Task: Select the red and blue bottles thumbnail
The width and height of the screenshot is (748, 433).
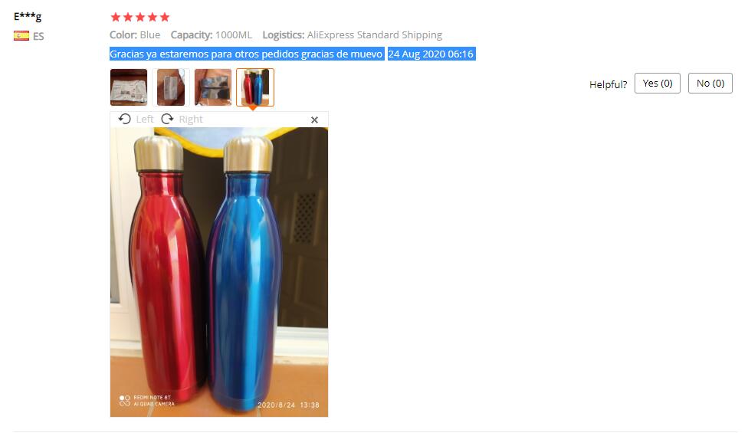Action: [x=255, y=87]
